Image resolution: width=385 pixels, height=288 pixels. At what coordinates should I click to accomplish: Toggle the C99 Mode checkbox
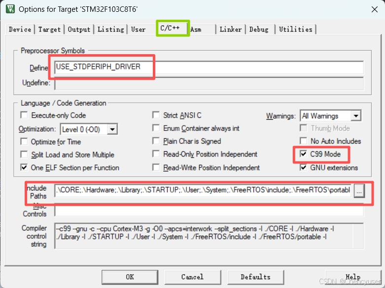304,154
